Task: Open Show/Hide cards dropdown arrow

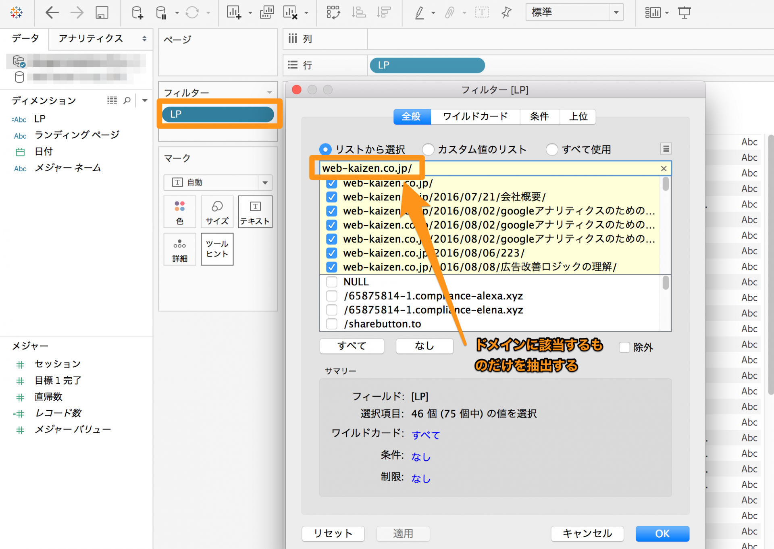Action: pyautogui.click(x=667, y=13)
